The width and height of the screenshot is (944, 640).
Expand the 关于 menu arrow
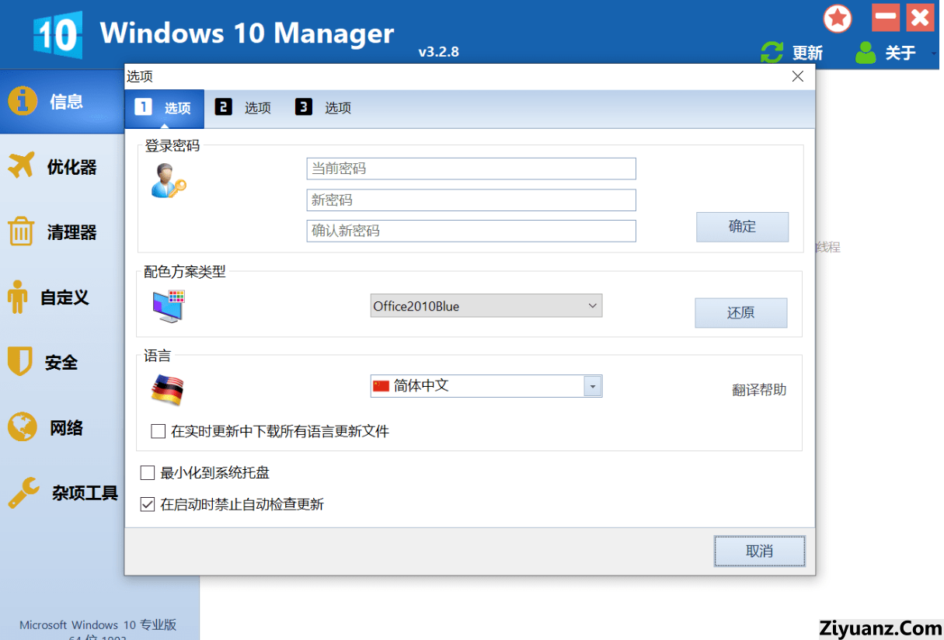pyautogui.click(x=933, y=54)
